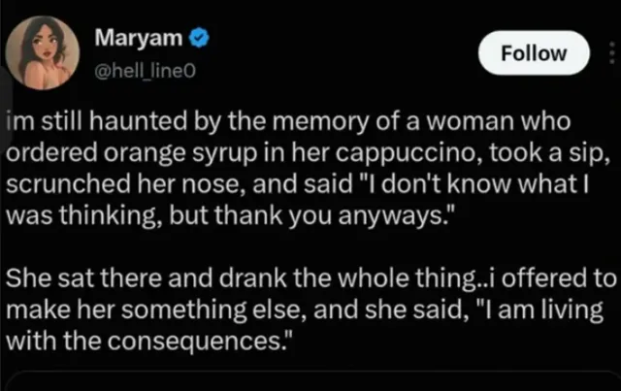The image size is (621, 391).
Task: Open the three-dot more options menu
Action: (x=612, y=52)
